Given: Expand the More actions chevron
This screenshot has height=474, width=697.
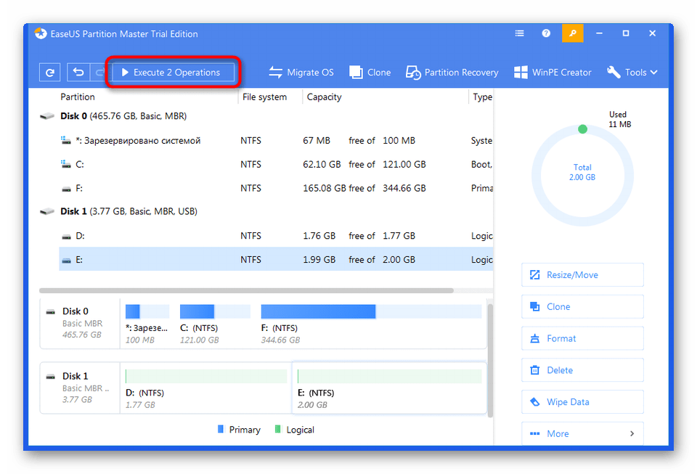Looking at the screenshot, I should click(632, 433).
